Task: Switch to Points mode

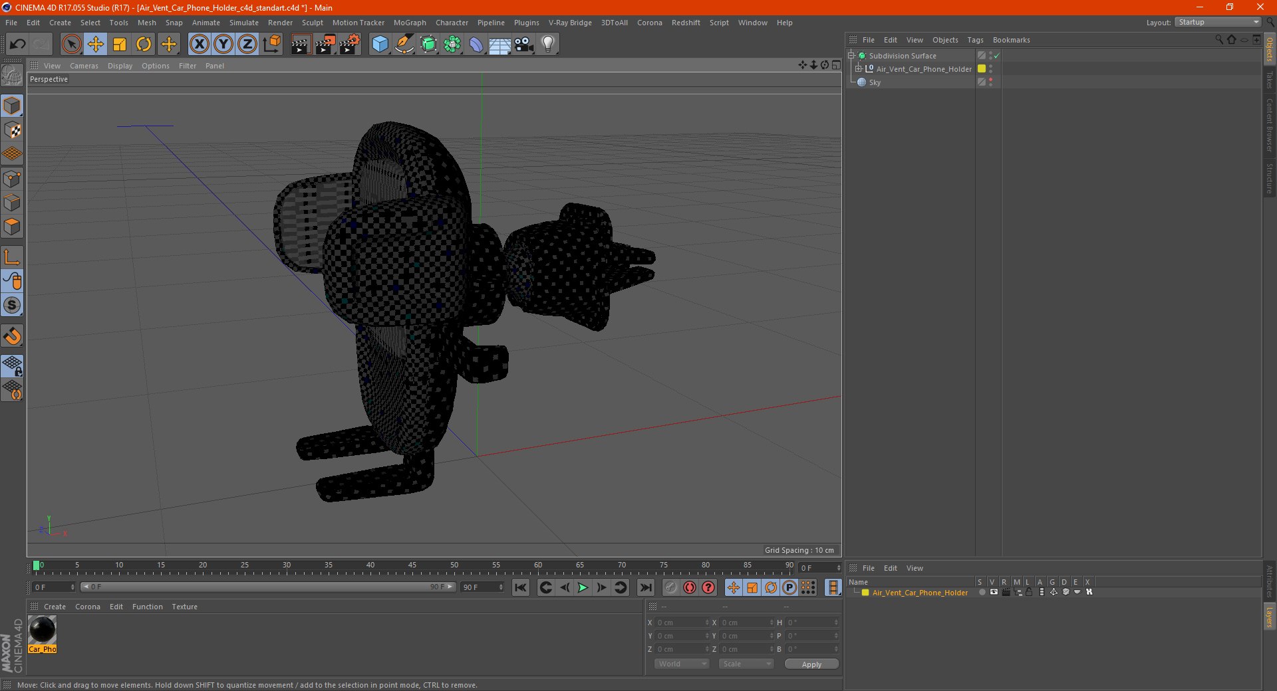Action: (12, 179)
